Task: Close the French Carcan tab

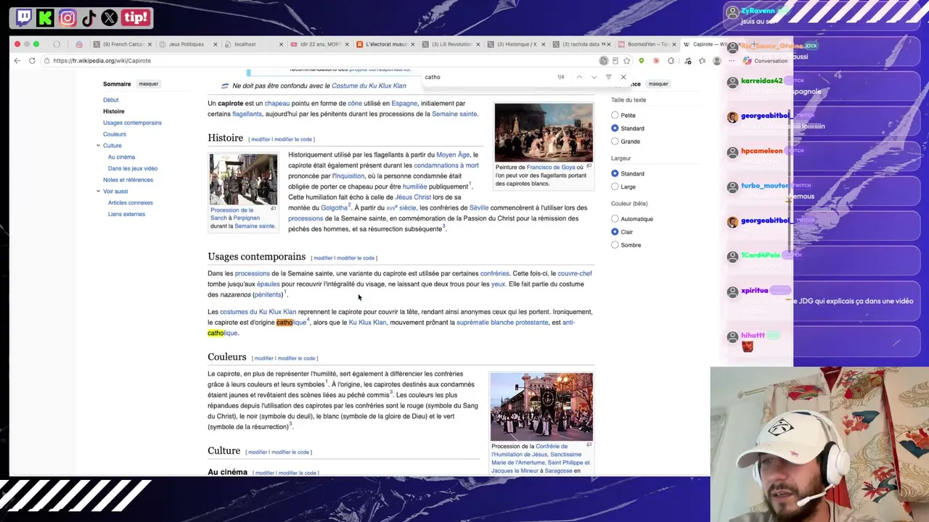Action: click(150, 44)
